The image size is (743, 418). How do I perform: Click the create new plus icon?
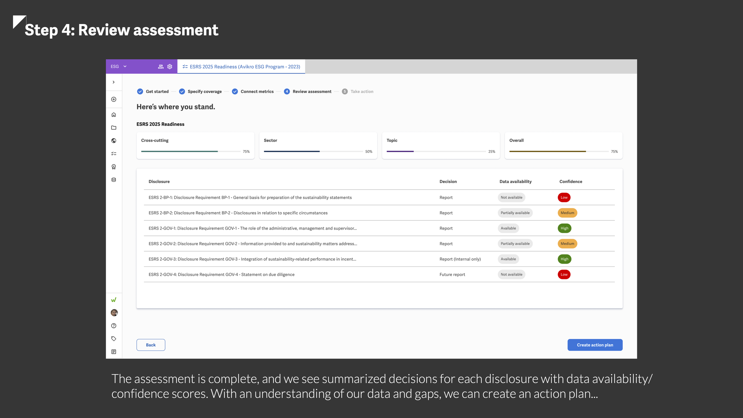point(114,99)
